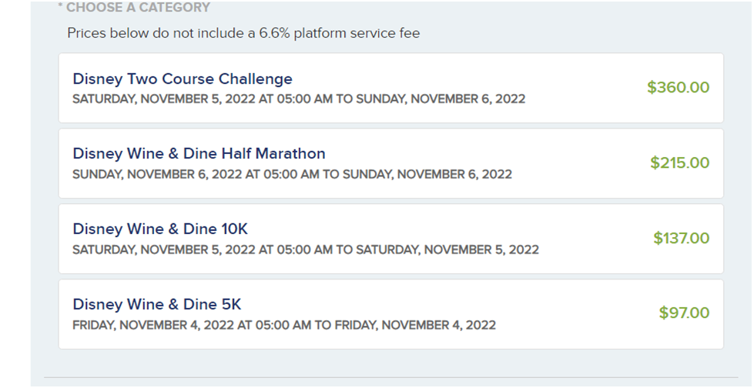
Task: Select the Disney Wine & Dine 5K category
Action: pyautogui.click(x=157, y=304)
